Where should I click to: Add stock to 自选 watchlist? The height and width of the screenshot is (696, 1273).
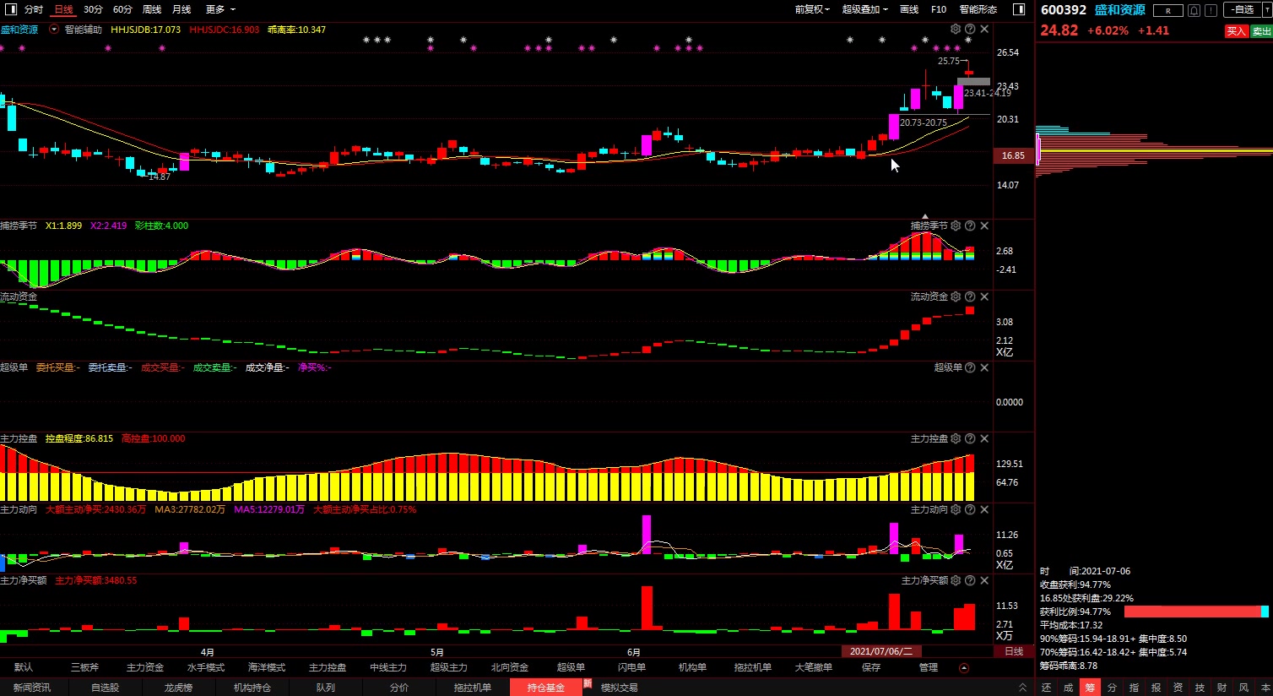pos(1241,10)
